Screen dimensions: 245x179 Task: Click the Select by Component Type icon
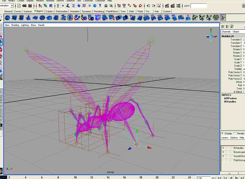click(x=51, y=6)
